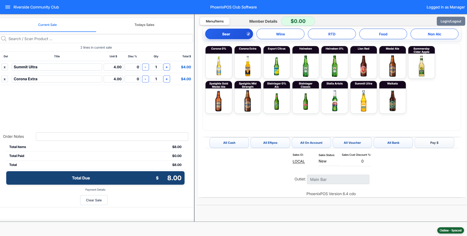Select the Corona Extra product tile
Image resolution: width=467 pixels, height=236 pixels.
pyautogui.click(x=248, y=62)
